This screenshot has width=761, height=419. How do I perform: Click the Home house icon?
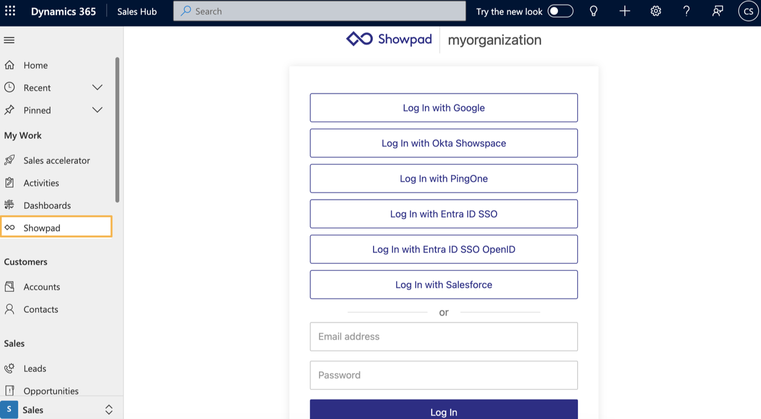9,65
